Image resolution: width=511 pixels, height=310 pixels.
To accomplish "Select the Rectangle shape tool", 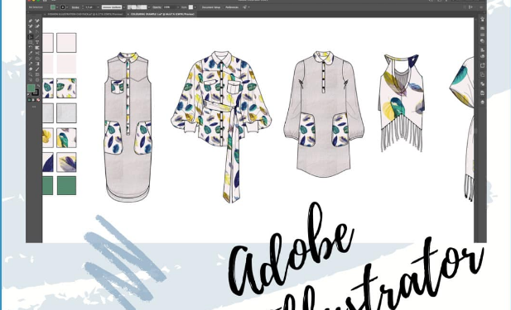I will (x=31, y=42).
